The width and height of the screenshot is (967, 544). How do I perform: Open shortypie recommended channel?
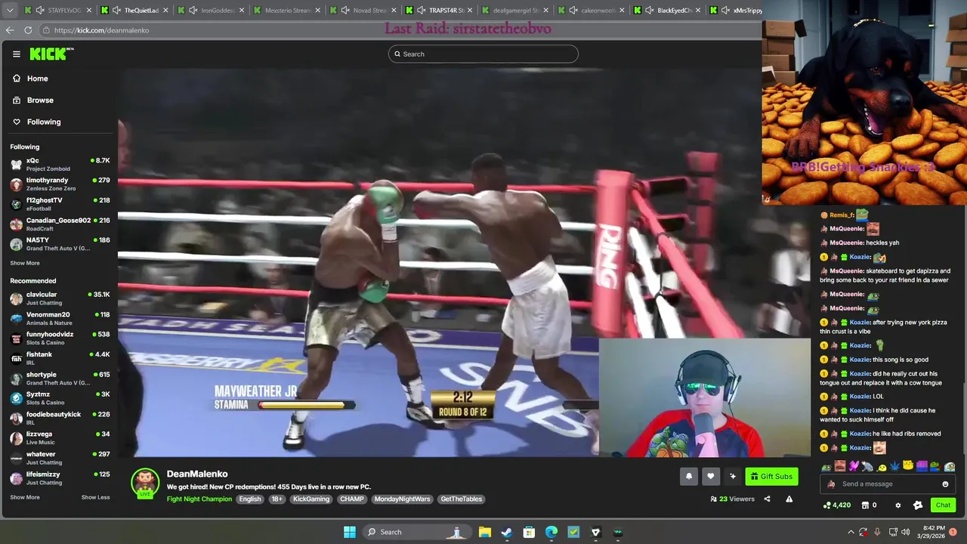point(59,378)
